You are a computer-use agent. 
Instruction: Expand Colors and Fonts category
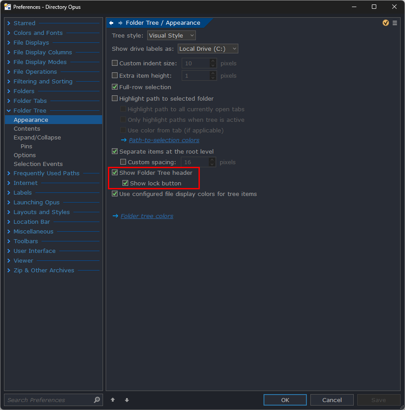(9, 33)
